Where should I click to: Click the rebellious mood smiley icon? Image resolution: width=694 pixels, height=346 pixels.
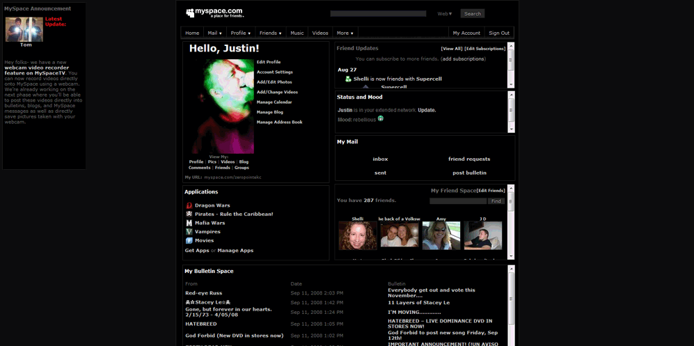point(380,118)
